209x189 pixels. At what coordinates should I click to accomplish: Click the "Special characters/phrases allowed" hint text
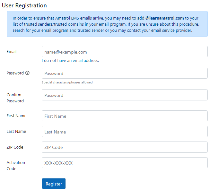click(x=67, y=82)
